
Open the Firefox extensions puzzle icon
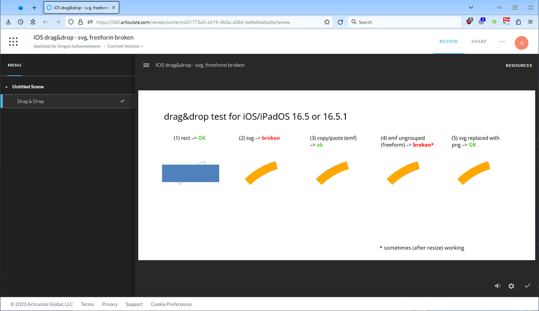click(518, 22)
